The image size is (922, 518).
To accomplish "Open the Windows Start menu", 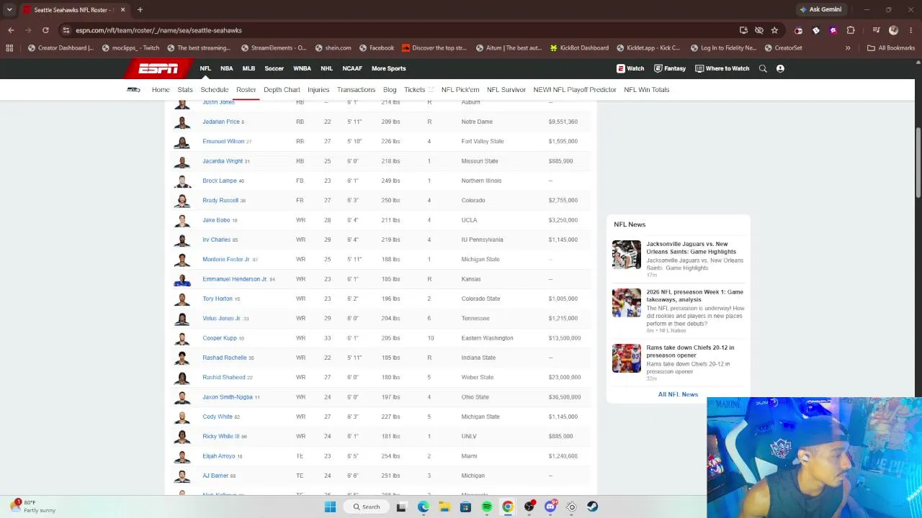I will [330, 506].
